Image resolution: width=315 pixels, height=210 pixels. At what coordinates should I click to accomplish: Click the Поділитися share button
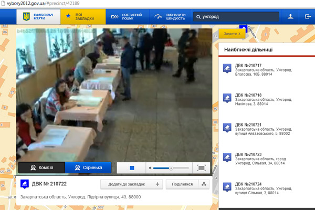pyautogui.click(x=182, y=184)
